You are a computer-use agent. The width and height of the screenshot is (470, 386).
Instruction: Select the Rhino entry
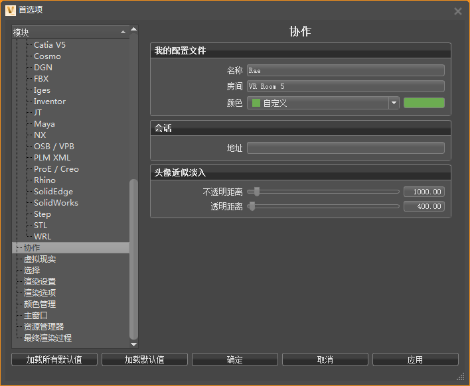44,180
